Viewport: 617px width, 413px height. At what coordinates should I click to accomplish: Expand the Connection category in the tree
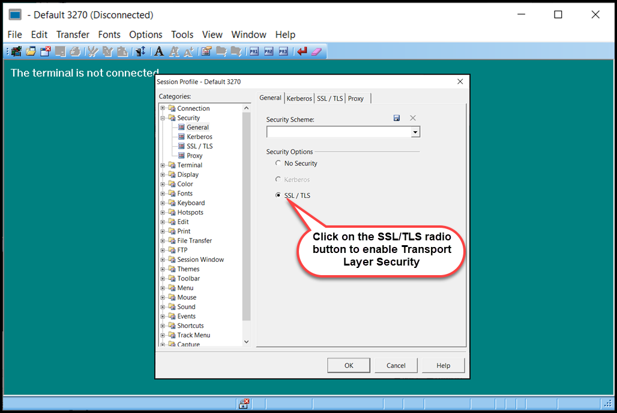[x=162, y=108]
